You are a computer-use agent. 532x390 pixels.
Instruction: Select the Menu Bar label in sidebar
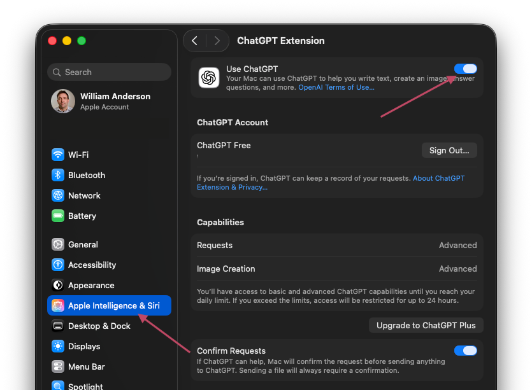87,366
